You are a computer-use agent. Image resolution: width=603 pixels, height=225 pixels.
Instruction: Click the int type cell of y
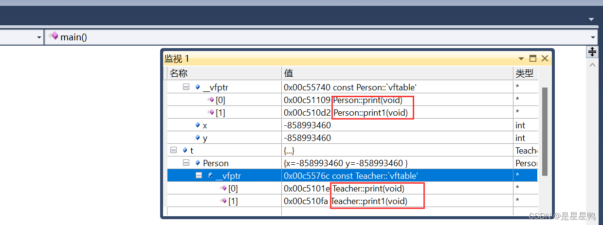526,138
